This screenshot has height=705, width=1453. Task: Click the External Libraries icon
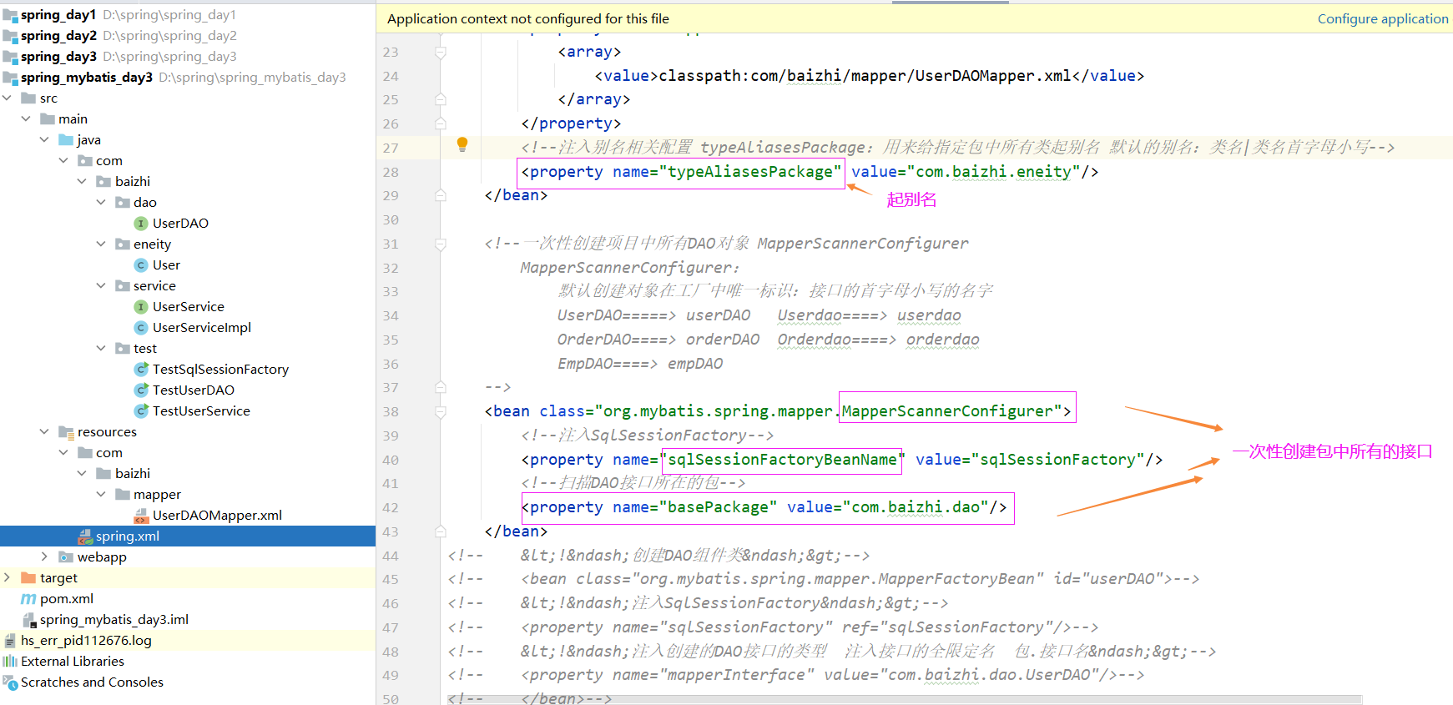[x=10, y=662]
